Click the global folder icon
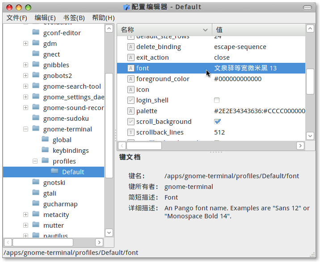Viewport: 320px width, 262px height. click(45, 139)
